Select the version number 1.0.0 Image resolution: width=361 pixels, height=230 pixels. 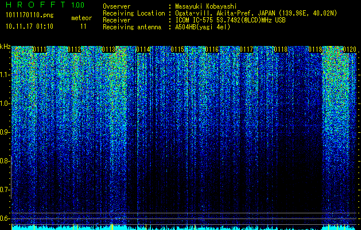[77, 5]
